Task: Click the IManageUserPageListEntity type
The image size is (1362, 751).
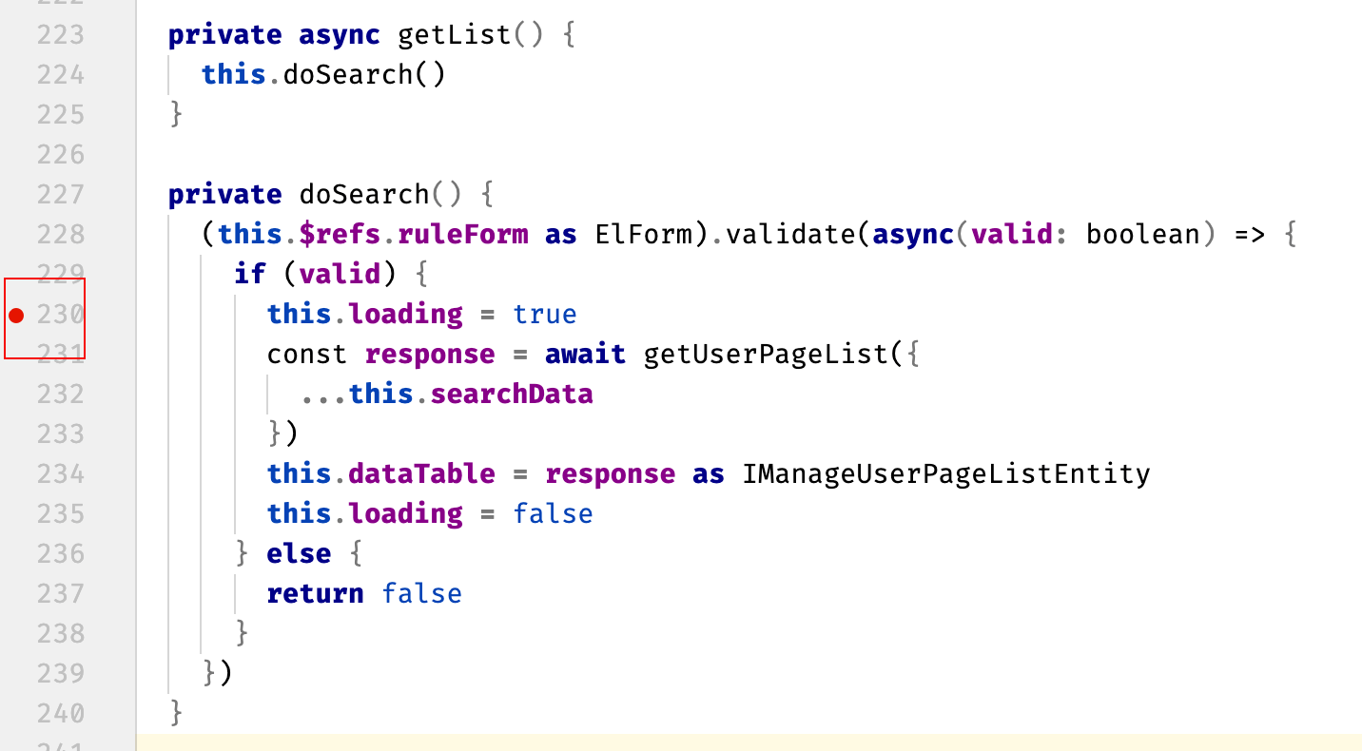Action: coord(946,474)
